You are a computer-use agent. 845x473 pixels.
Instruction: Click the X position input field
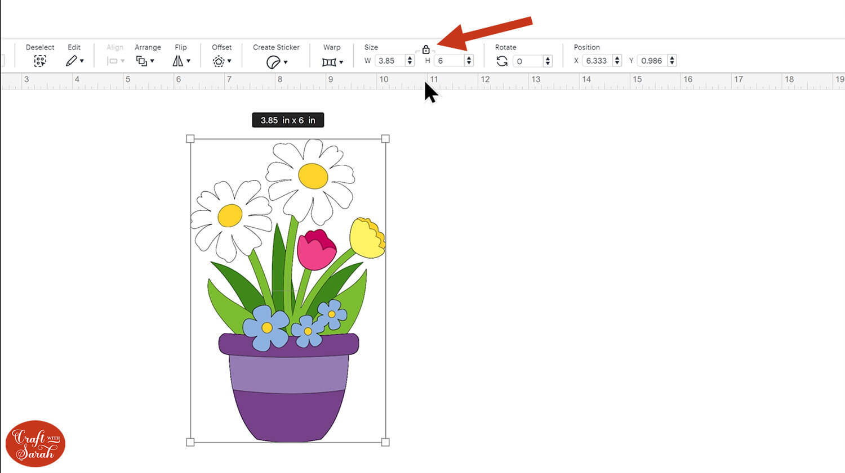(597, 61)
